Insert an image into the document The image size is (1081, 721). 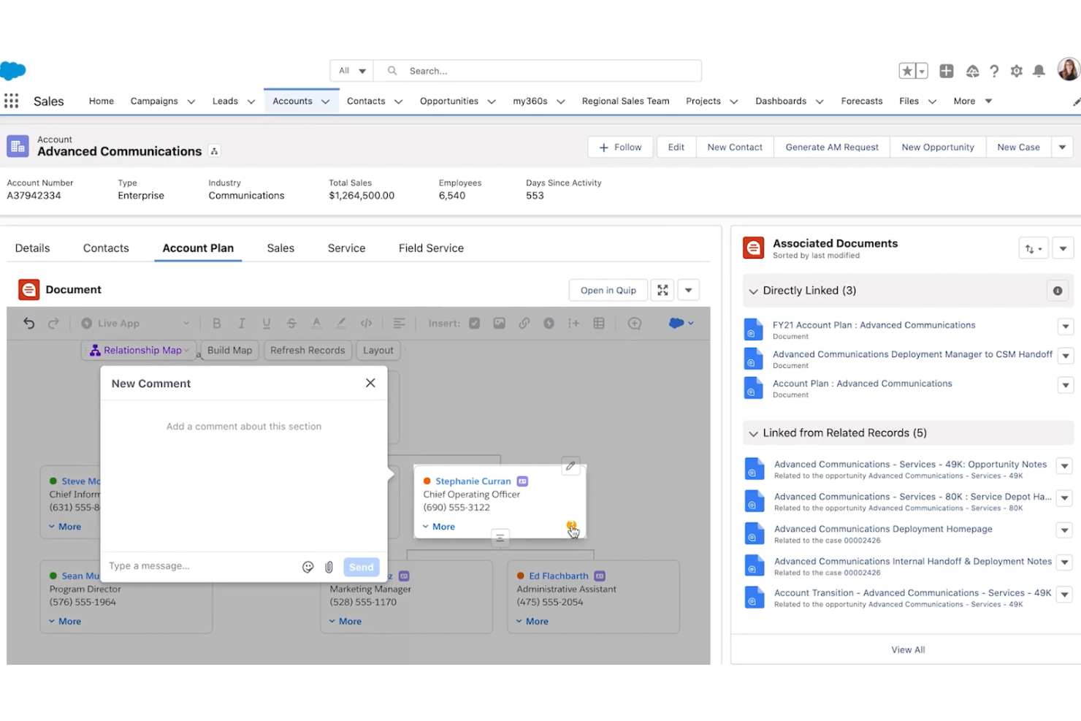point(499,323)
